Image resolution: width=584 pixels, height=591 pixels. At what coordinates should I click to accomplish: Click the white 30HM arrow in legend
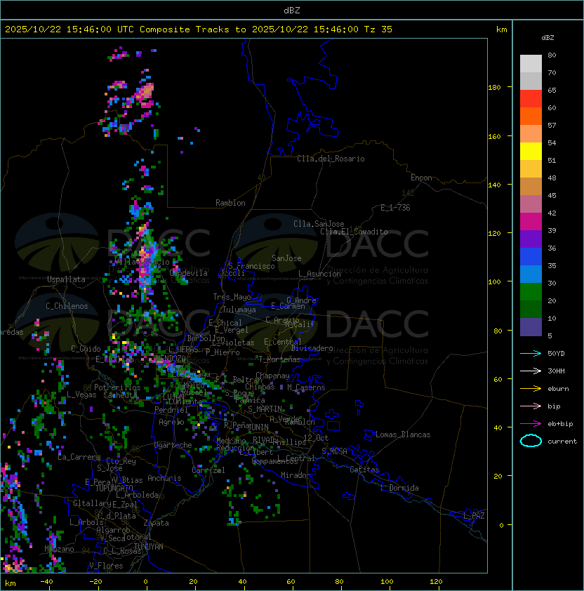click(531, 371)
